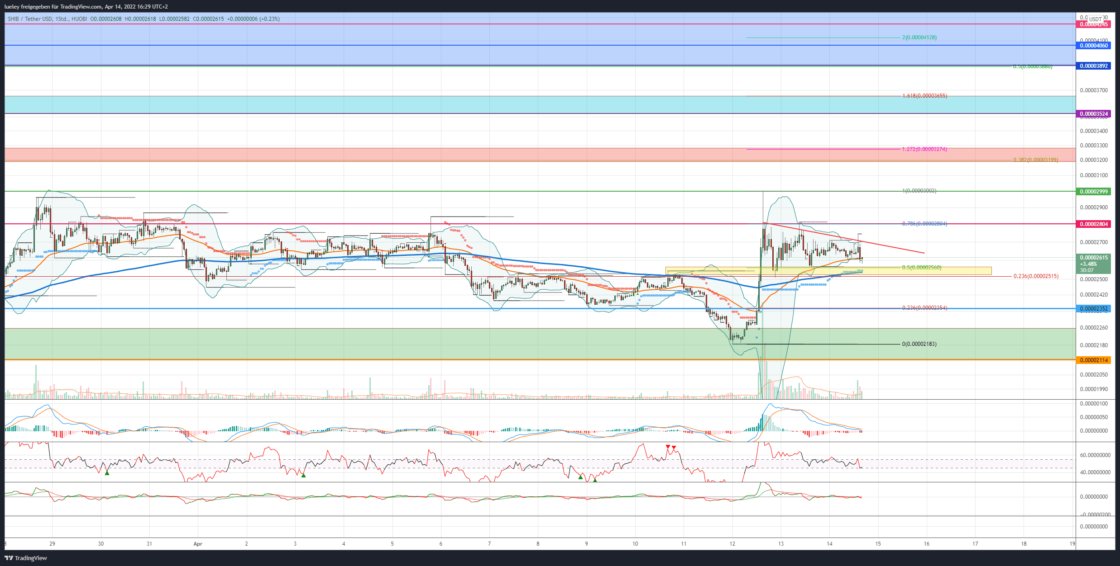
Task: Click the 0.00000100 MACD scale value
Action: 1094,404
